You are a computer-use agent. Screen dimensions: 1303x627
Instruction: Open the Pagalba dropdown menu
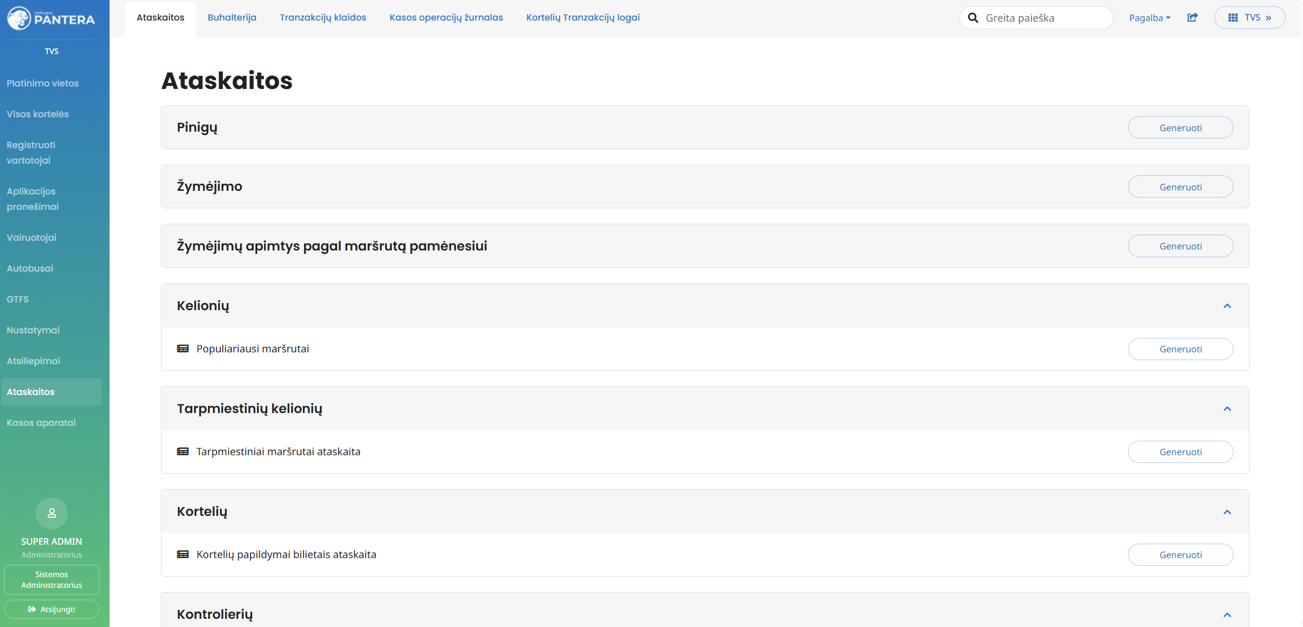pos(1150,18)
